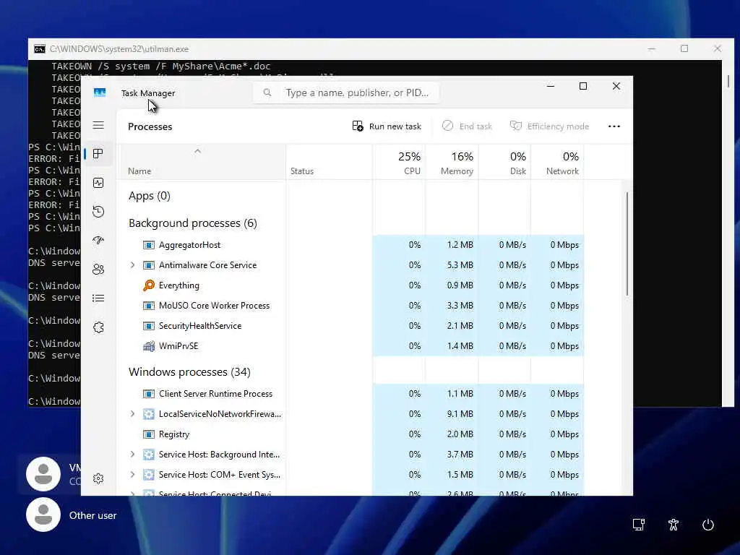Image resolution: width=740 pixels, height=555 pixels.
Task: Open the more options ellipsis in Task Manager
Action: click(x=614, y=126)
